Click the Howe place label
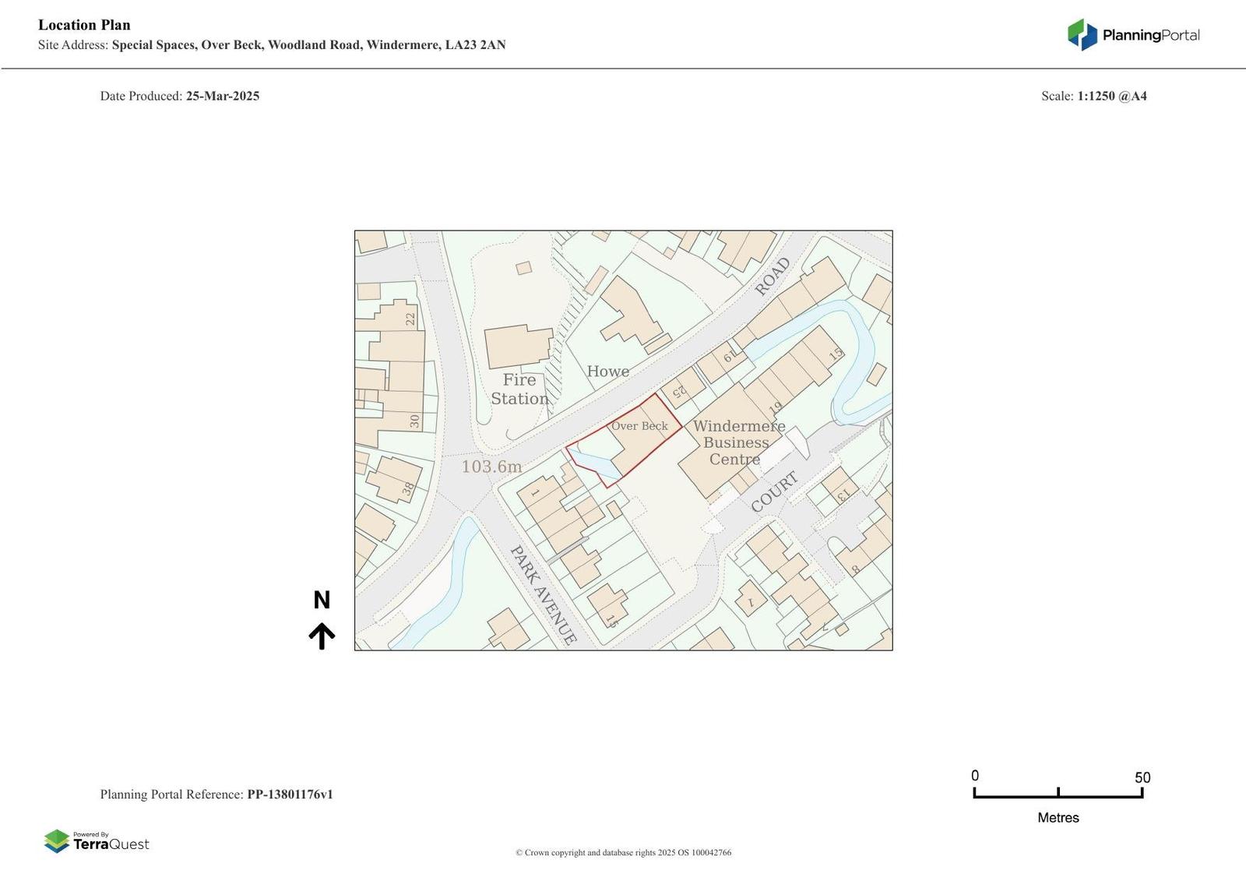Image resolution: width=1246 pixels, height=881 pixels. 608,372
